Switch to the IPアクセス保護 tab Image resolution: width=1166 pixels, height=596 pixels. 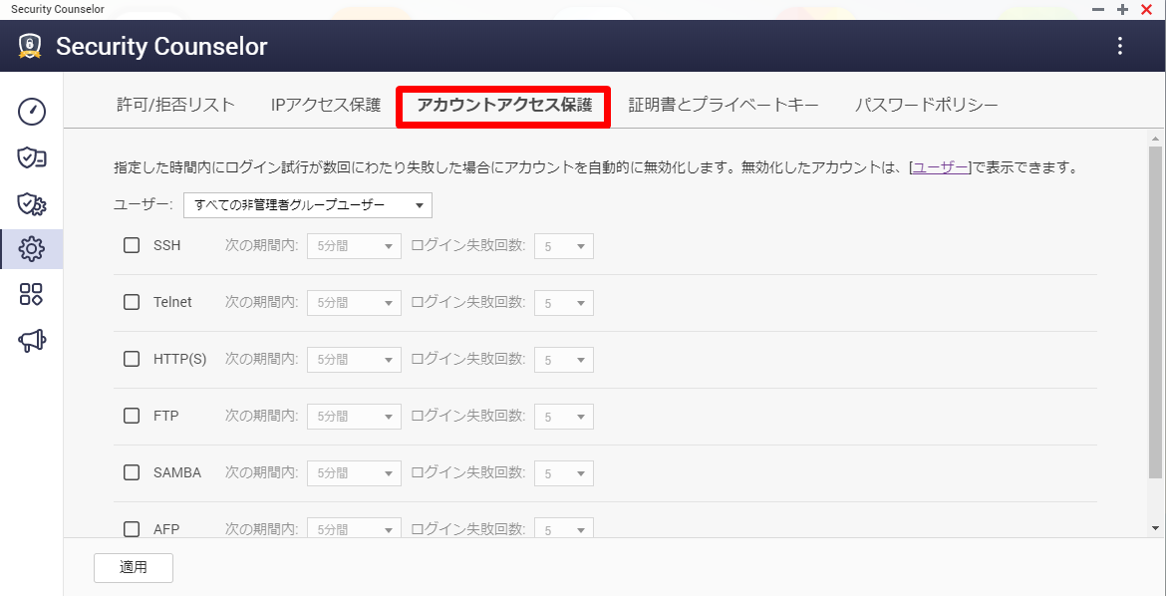(x=326, y=105)
